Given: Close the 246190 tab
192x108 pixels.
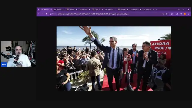Looking at the screenshot, I should coord(51,10).
